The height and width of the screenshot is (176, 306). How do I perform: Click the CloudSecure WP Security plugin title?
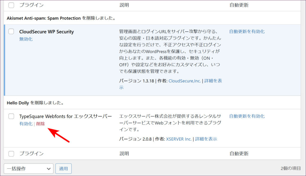(46, 32)
